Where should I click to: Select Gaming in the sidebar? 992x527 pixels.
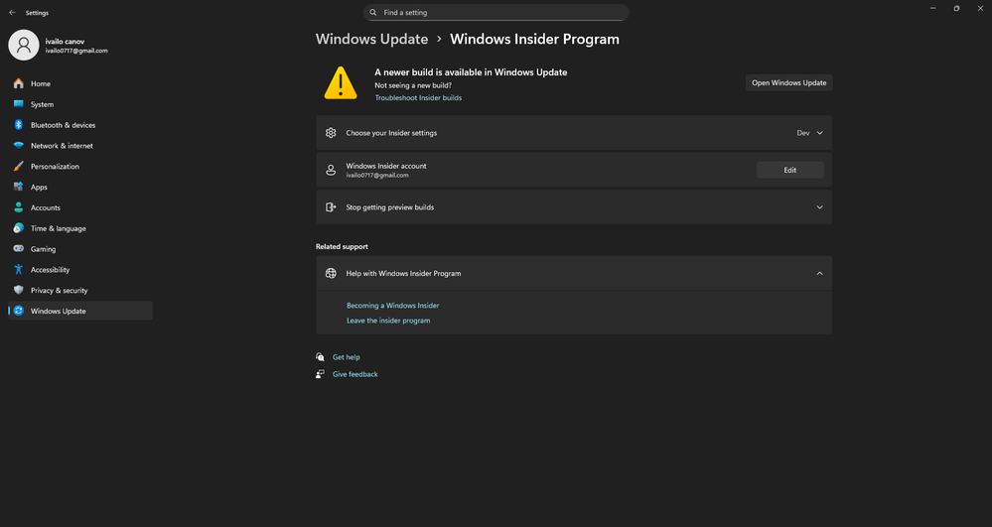[x=80, y=249]
